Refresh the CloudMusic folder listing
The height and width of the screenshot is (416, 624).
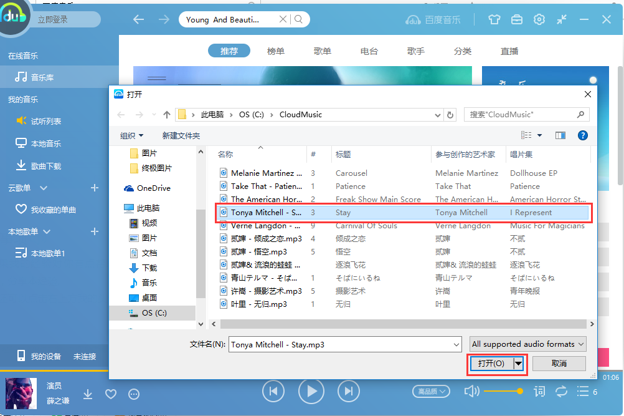click(x=450, y=115)
